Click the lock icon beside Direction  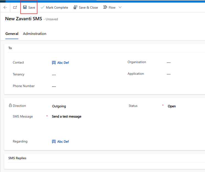click(x=10, y=105)
